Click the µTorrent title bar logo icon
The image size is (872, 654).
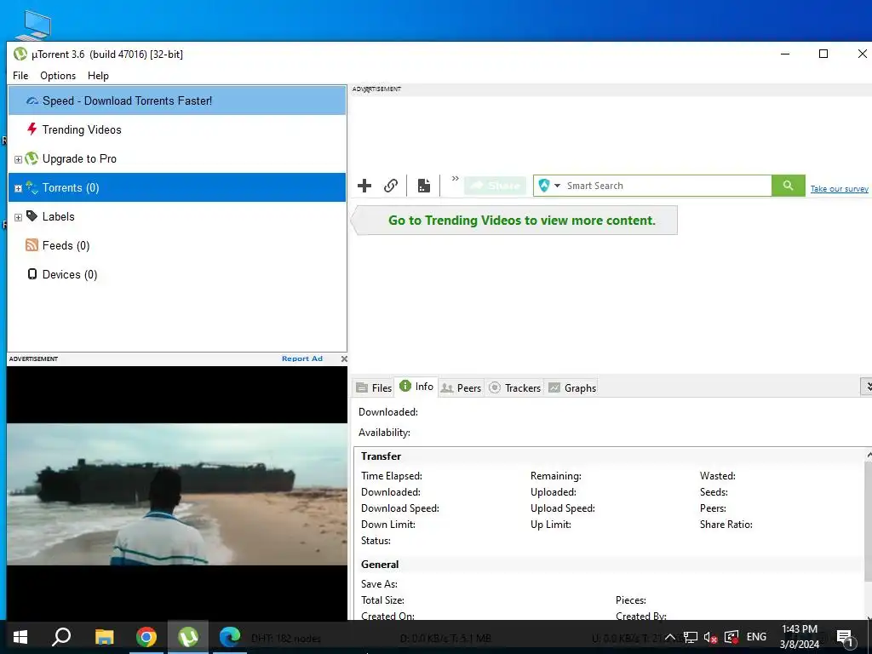(x=20, y=54)
